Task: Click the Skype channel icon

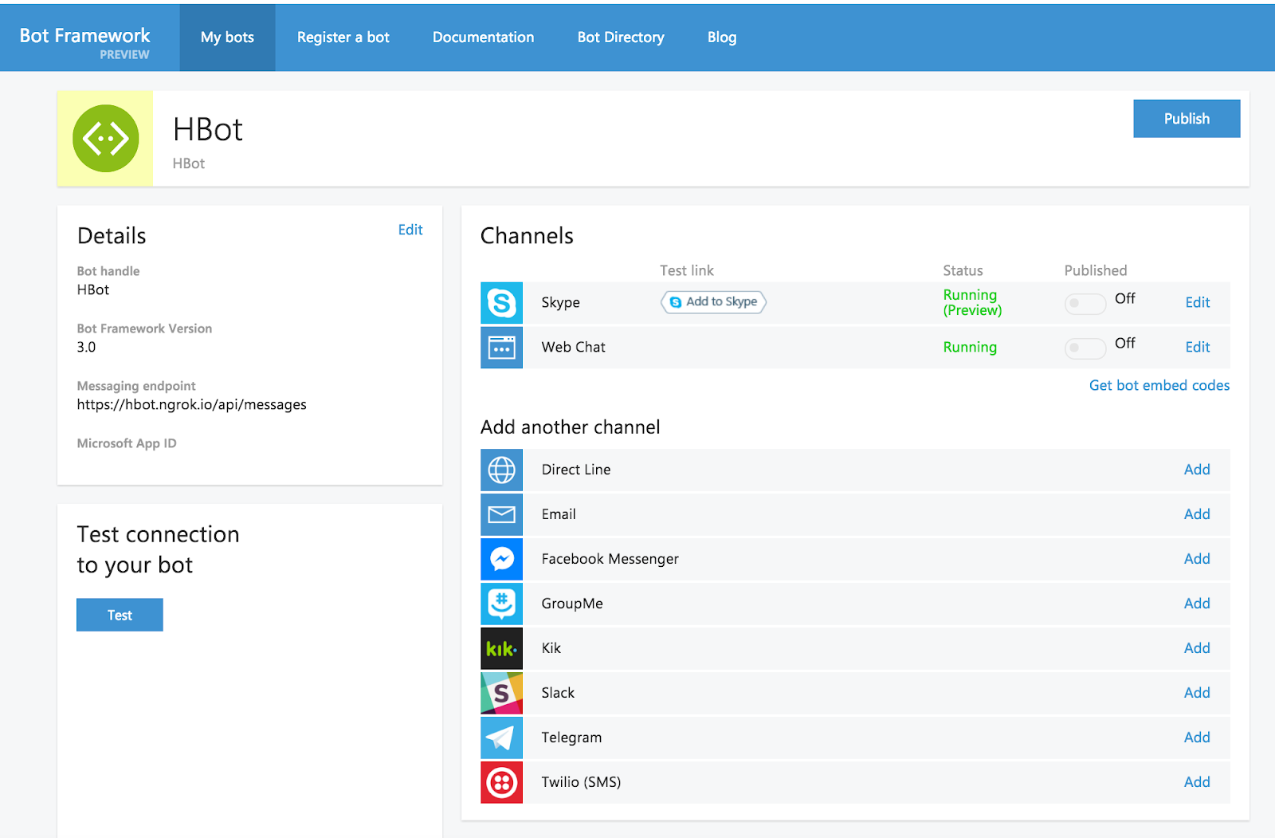Action: [501, 303]
